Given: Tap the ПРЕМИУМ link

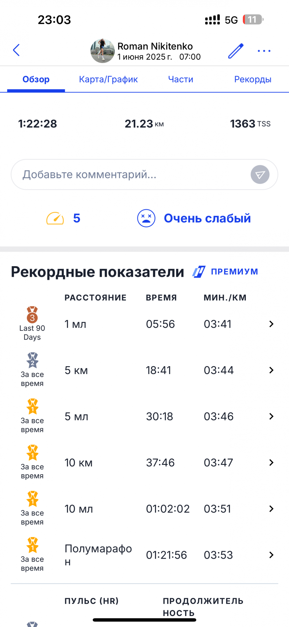Looking at the screenshot, I should 235,271.
